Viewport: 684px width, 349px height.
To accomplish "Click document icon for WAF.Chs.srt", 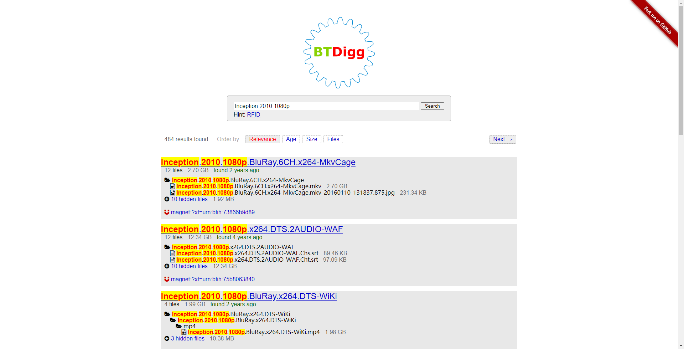I will (x=173, y=253).
